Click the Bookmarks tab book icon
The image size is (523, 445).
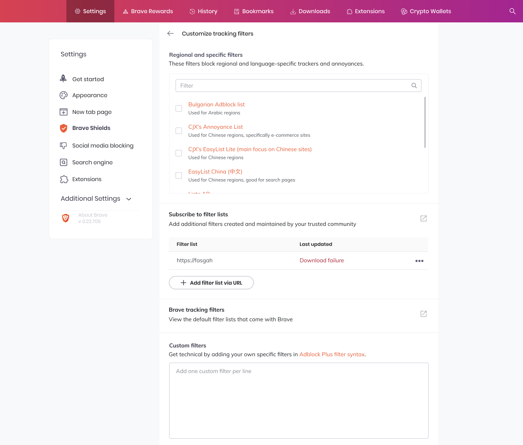pyautogui.click(x=237, y=11)
